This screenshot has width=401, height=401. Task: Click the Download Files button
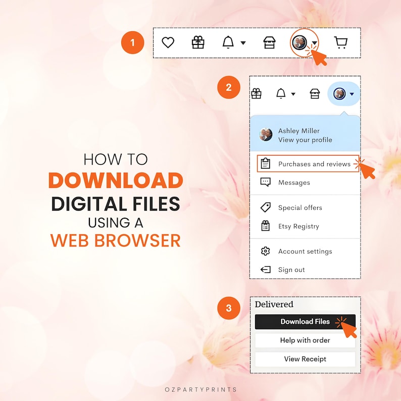(x=305, y=322)
